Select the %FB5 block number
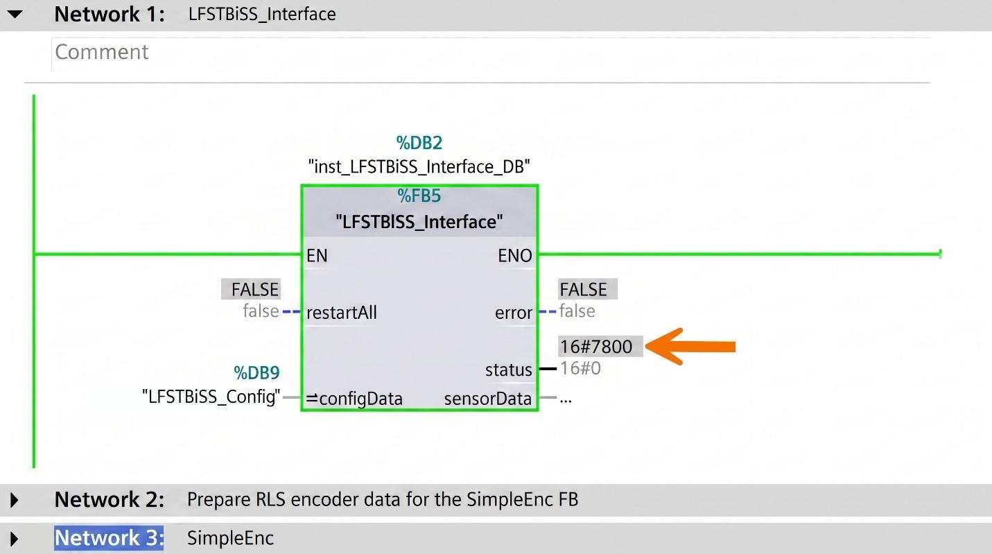 click(x=419, y=196)
